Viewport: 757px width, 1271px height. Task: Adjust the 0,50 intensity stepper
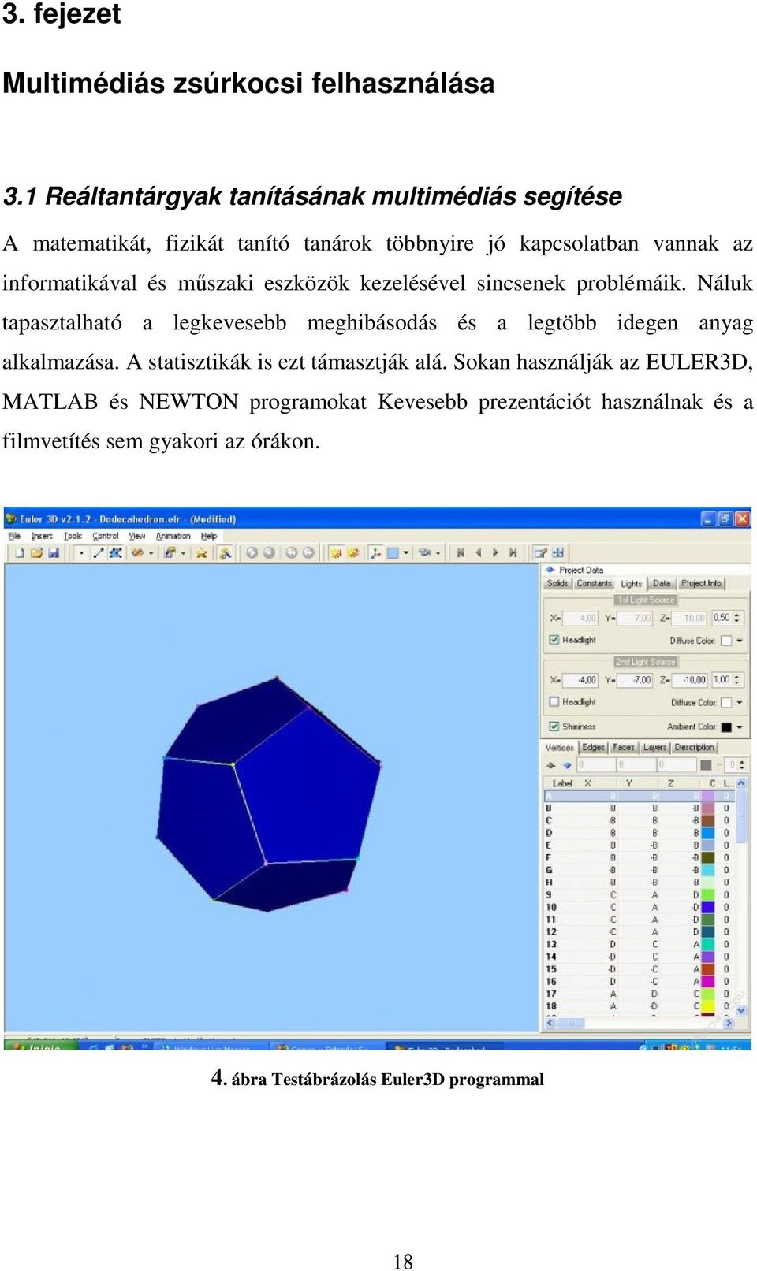(736, 618)
